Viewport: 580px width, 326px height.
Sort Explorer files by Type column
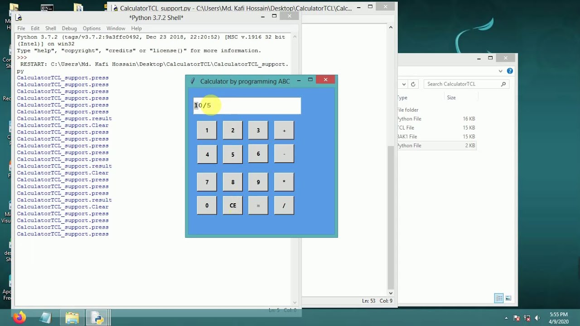(x=402, y=97)
